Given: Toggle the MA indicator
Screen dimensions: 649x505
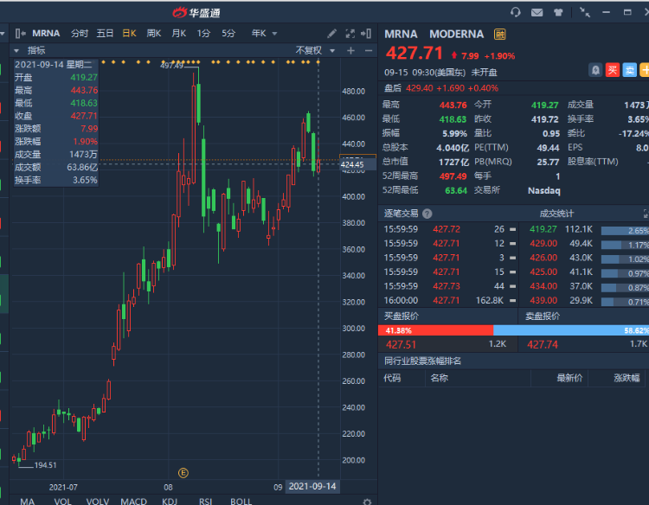Looking at the screenshot, I should pos(28,502).
